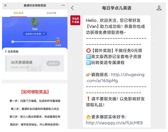Open the xiaoqqq.cn books link

coord(114,123)
